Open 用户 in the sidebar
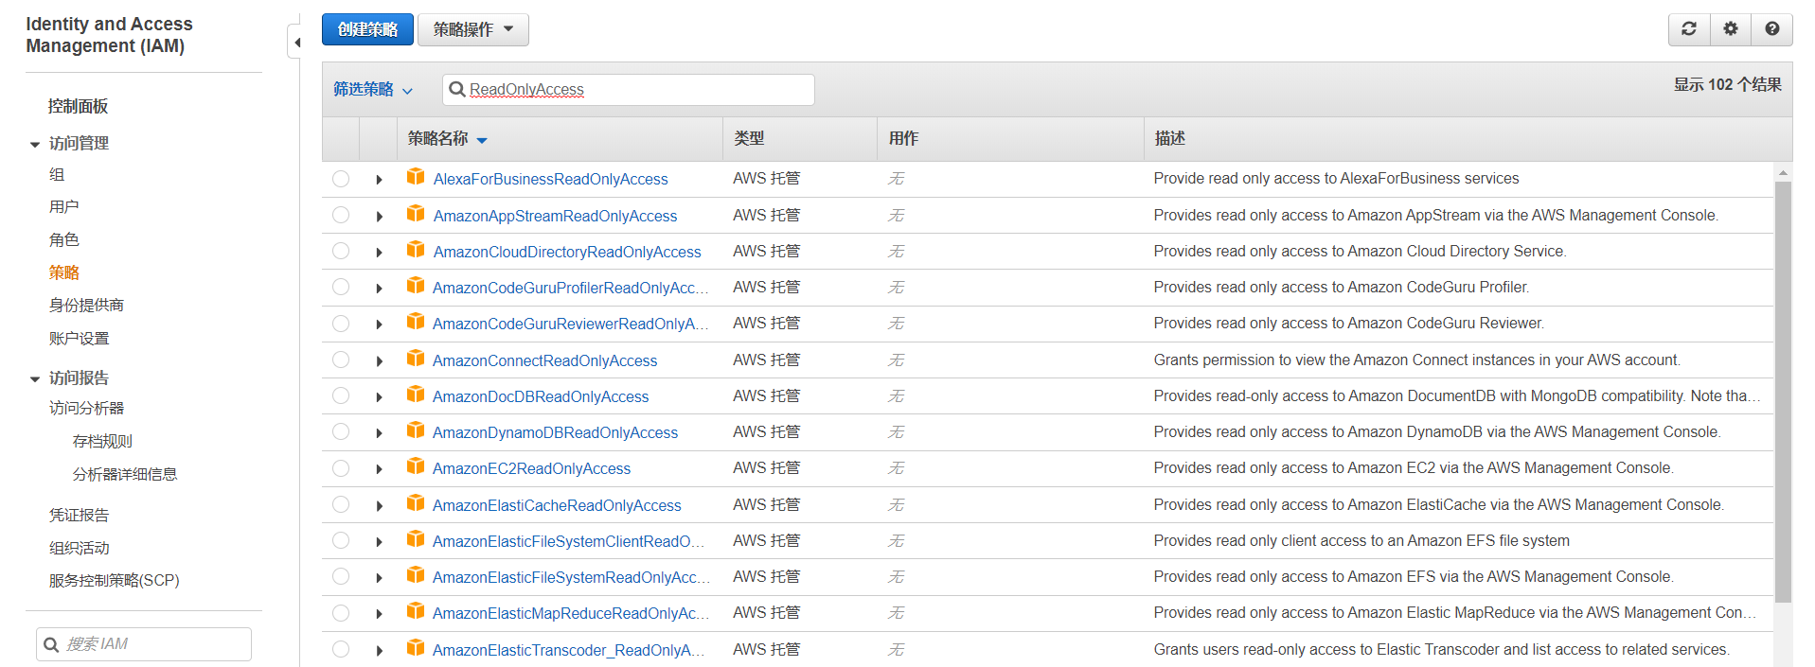Viewport: 1815px width, 667px height. point(64,207)
